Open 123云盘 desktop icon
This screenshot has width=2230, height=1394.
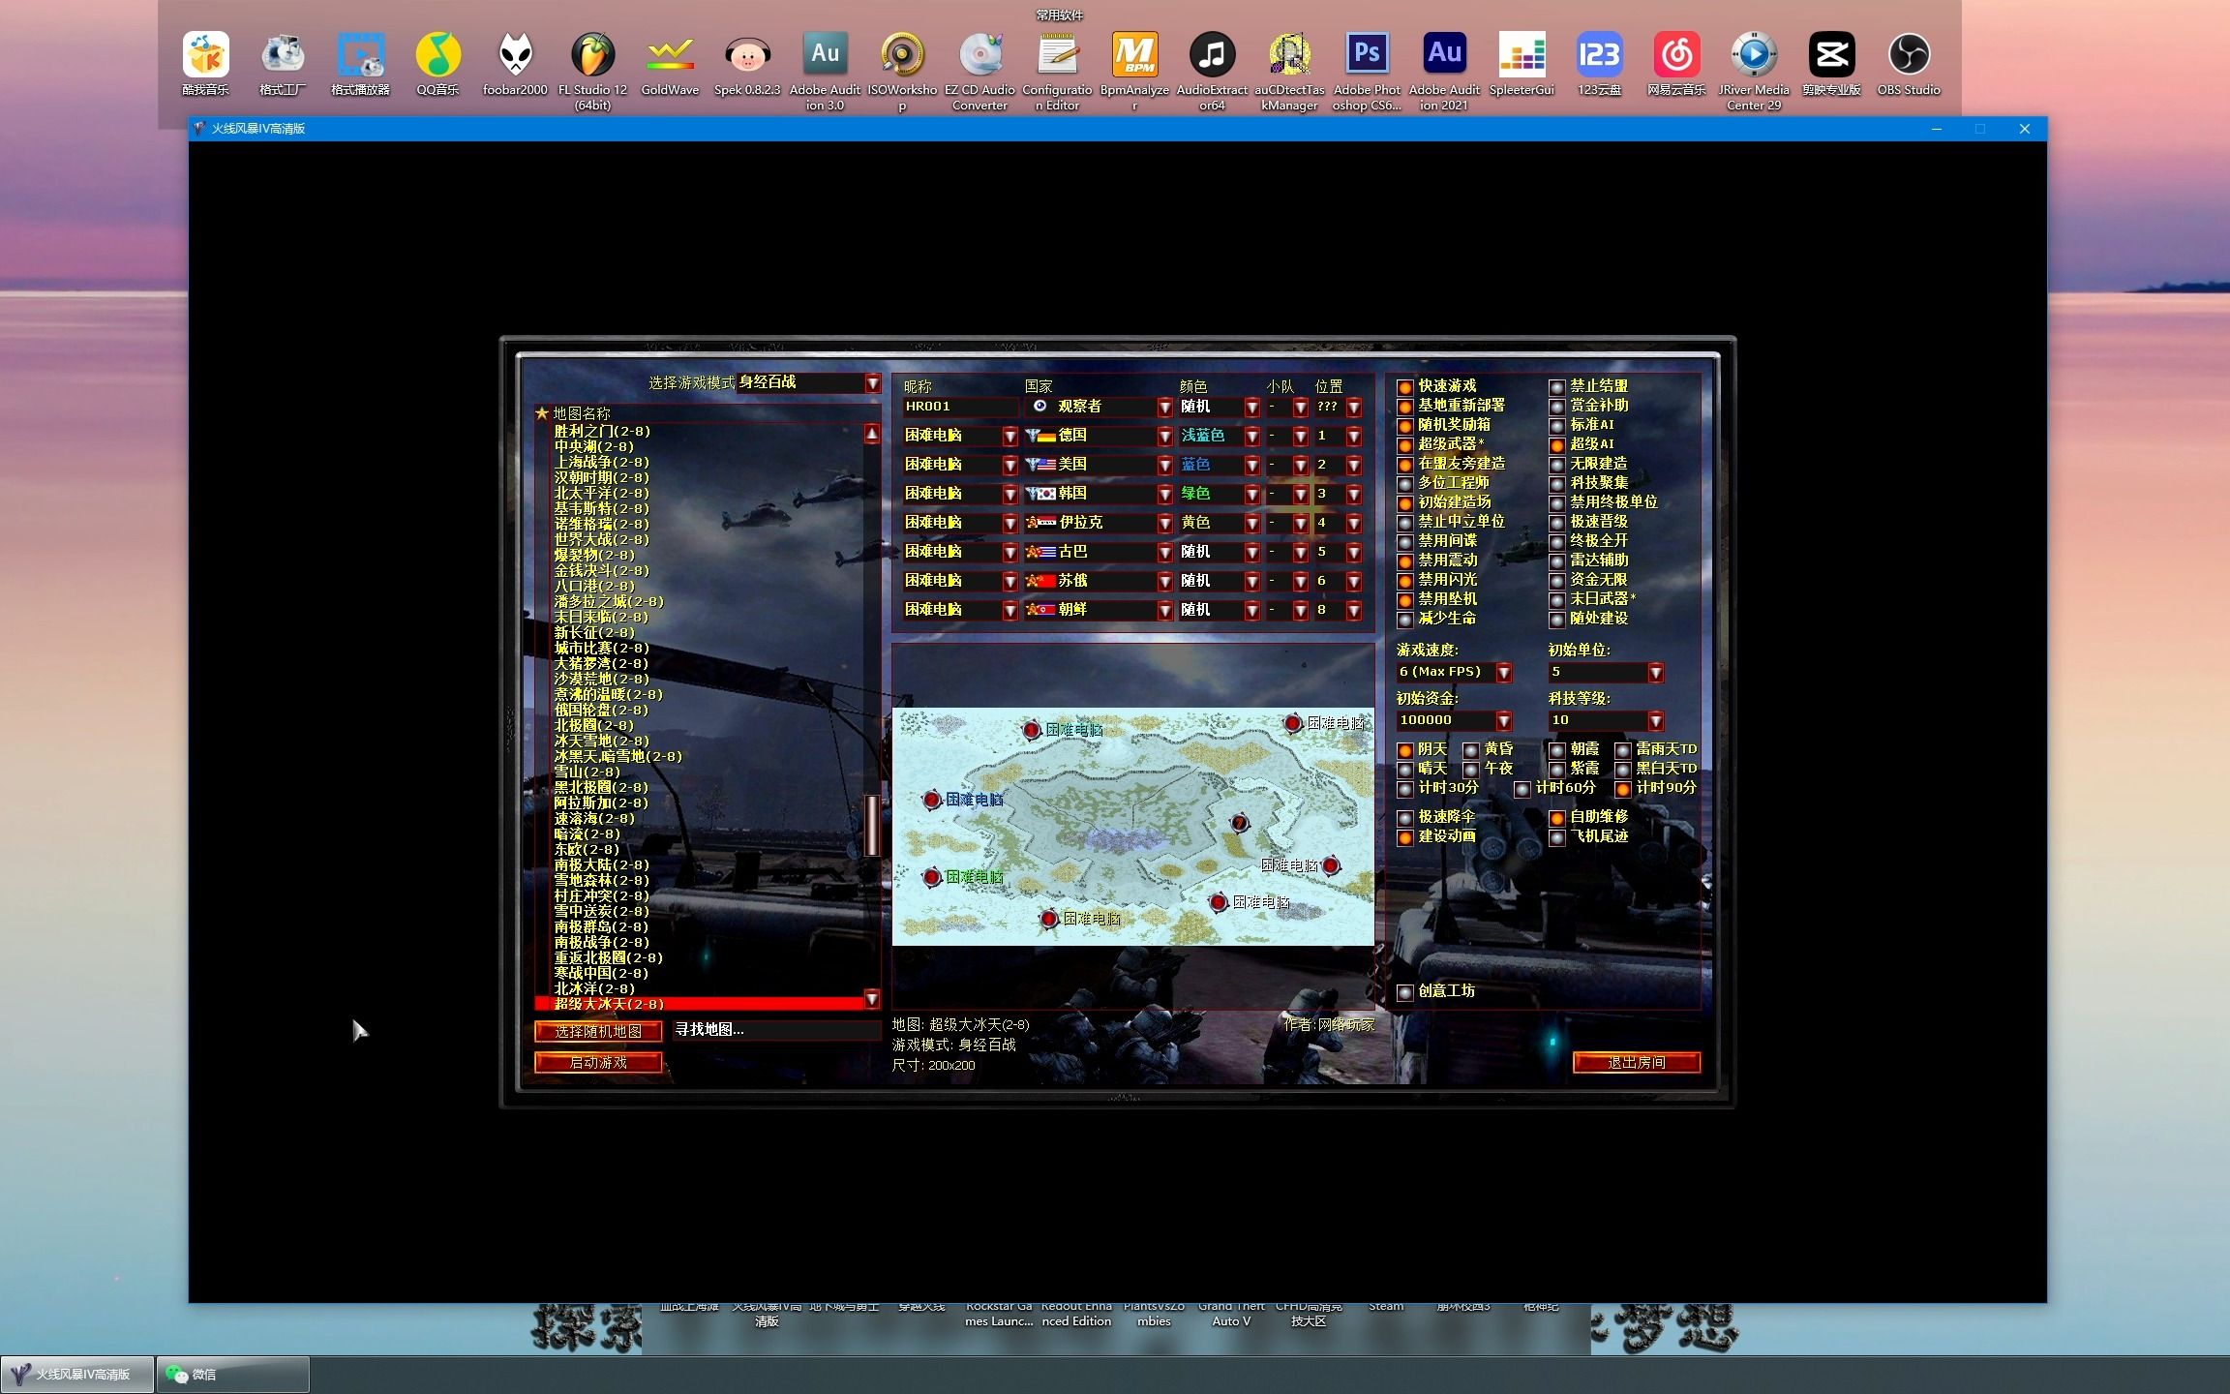pyautogui.click(x=1599, y=64)
